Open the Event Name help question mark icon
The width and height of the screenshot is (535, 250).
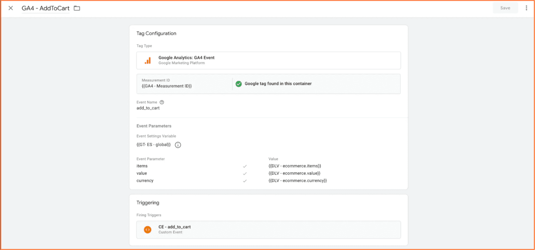tap(162, 102)
